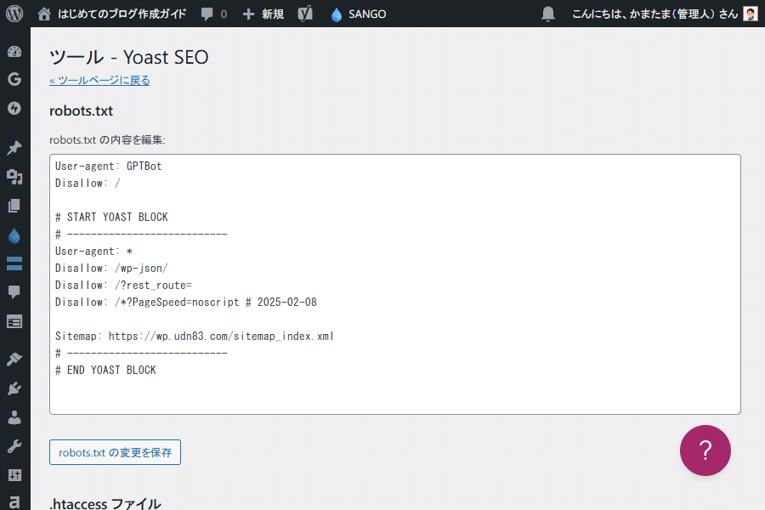
Task: Open notifications bell icon
Action: [x=548, y=14]
